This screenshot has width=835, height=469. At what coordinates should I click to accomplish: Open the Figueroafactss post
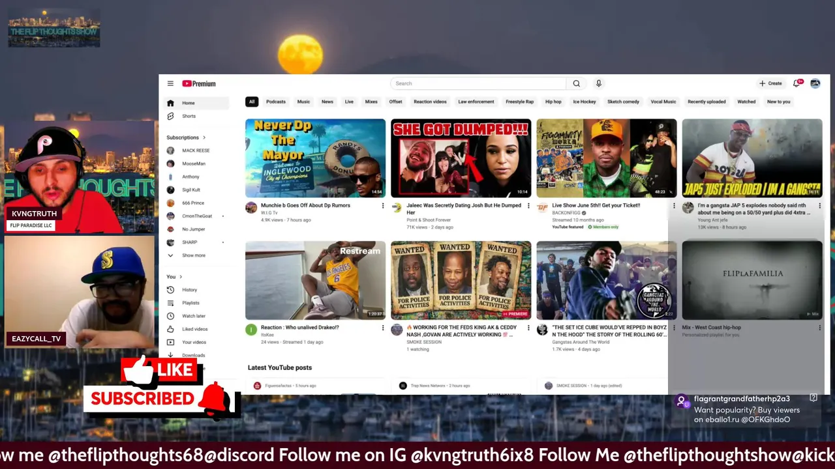pos(315,388)
